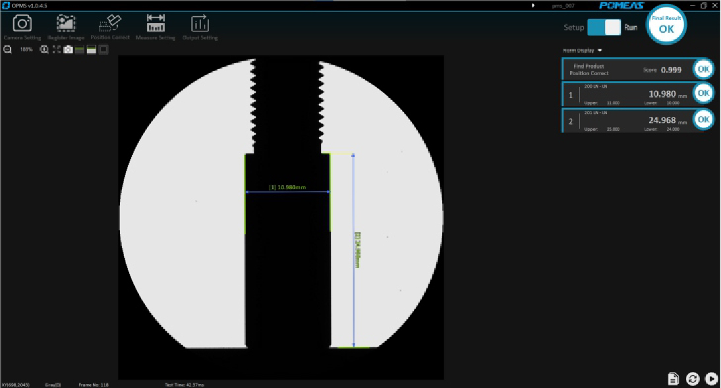Select dark display mode with green line icon

click(80, 49)
